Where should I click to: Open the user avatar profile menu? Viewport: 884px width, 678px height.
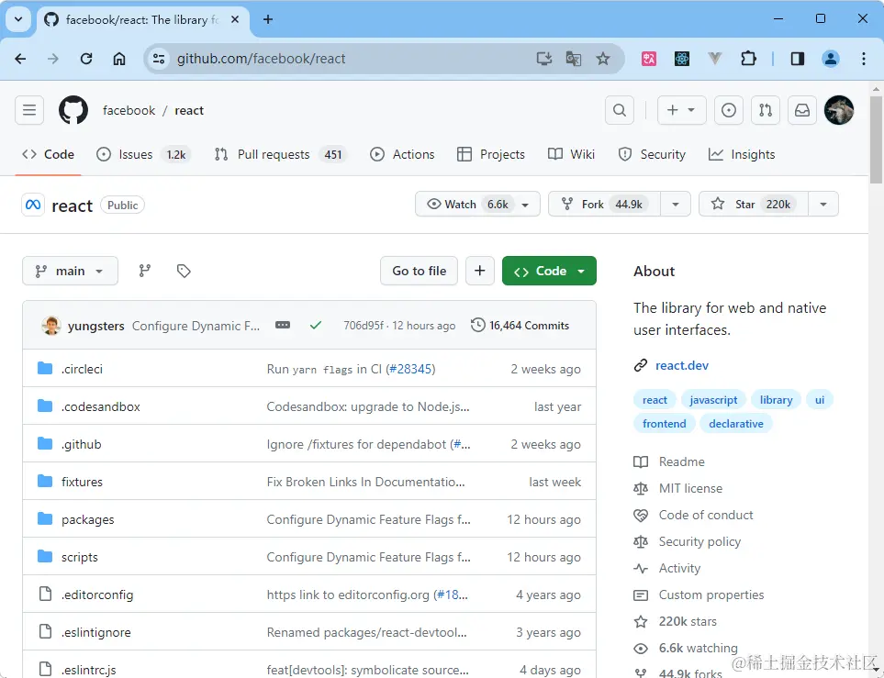tap(839, 110)
